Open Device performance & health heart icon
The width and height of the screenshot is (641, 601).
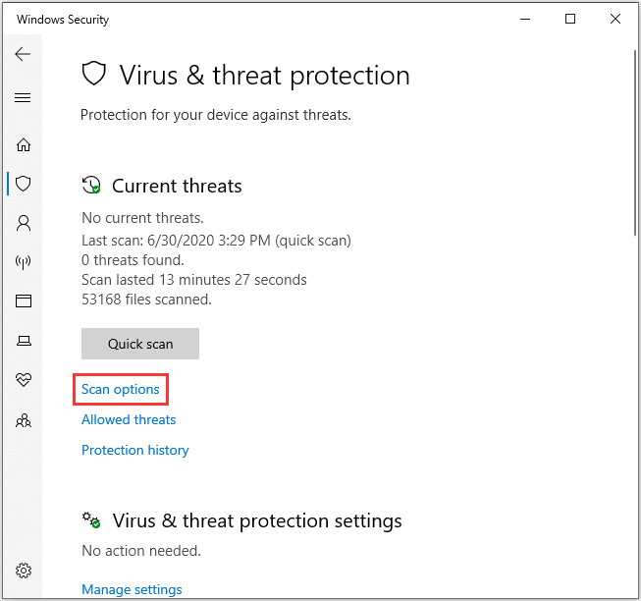point(24,380)
